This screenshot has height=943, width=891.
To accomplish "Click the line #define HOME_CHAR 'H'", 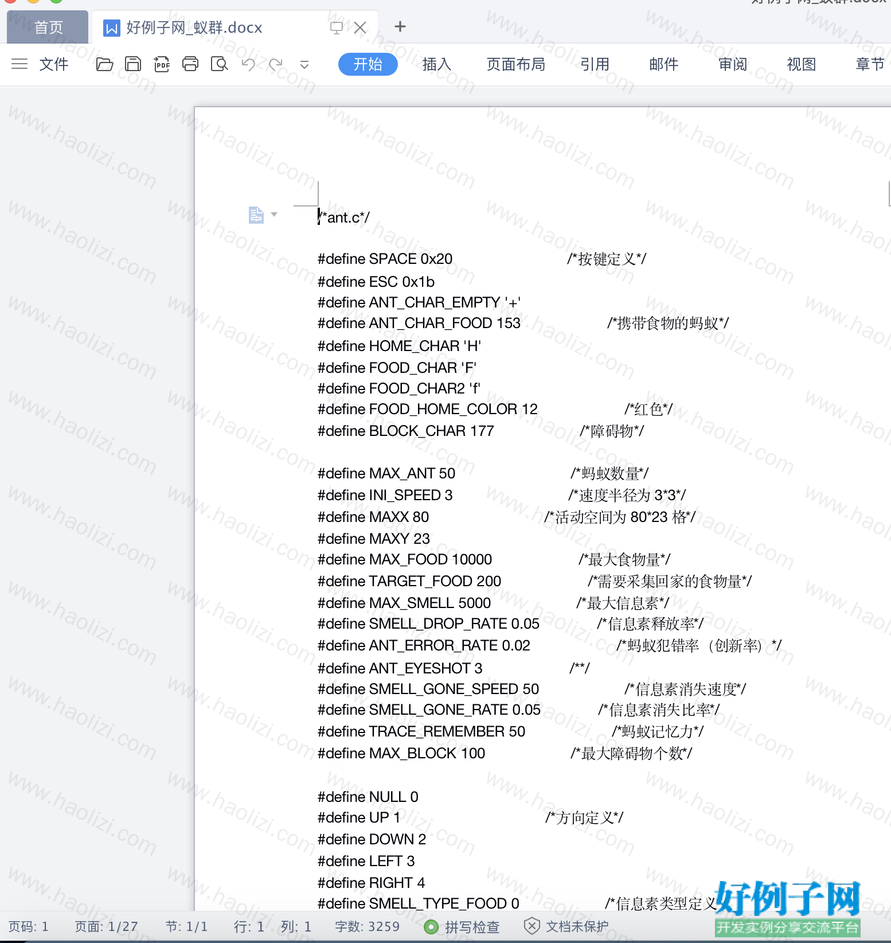I will 399,346.
